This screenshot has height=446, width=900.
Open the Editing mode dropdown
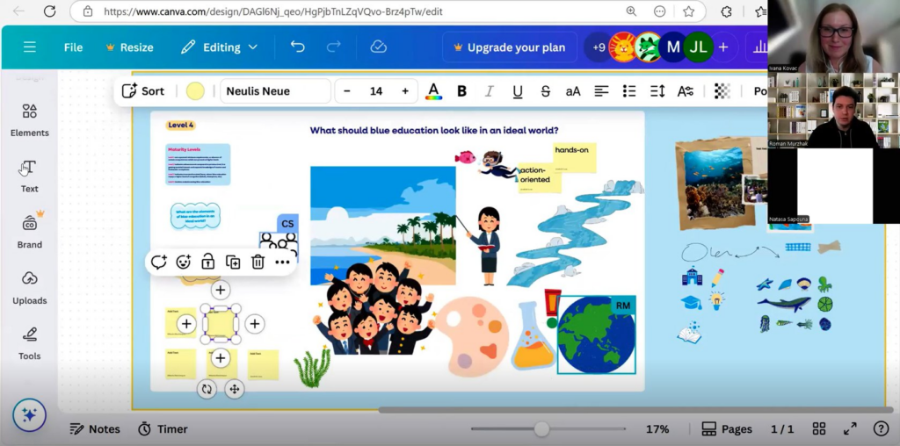point(220,47)
